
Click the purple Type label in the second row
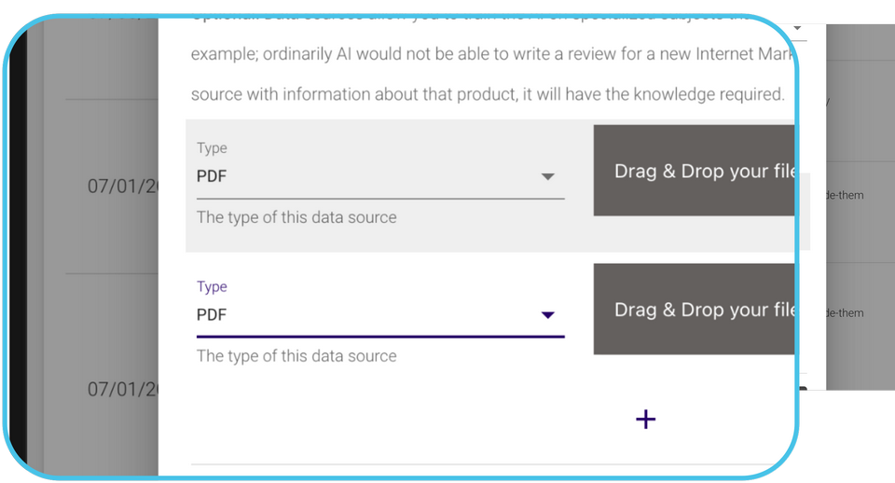(x=212, y=287)
